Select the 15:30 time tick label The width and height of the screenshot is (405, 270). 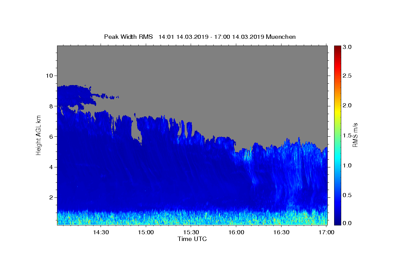tap(191, 232)
